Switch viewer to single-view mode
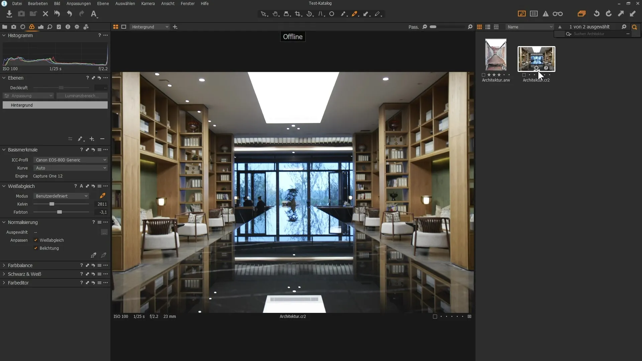Viewport: 642px width, 361px height. tap(124, 27)
